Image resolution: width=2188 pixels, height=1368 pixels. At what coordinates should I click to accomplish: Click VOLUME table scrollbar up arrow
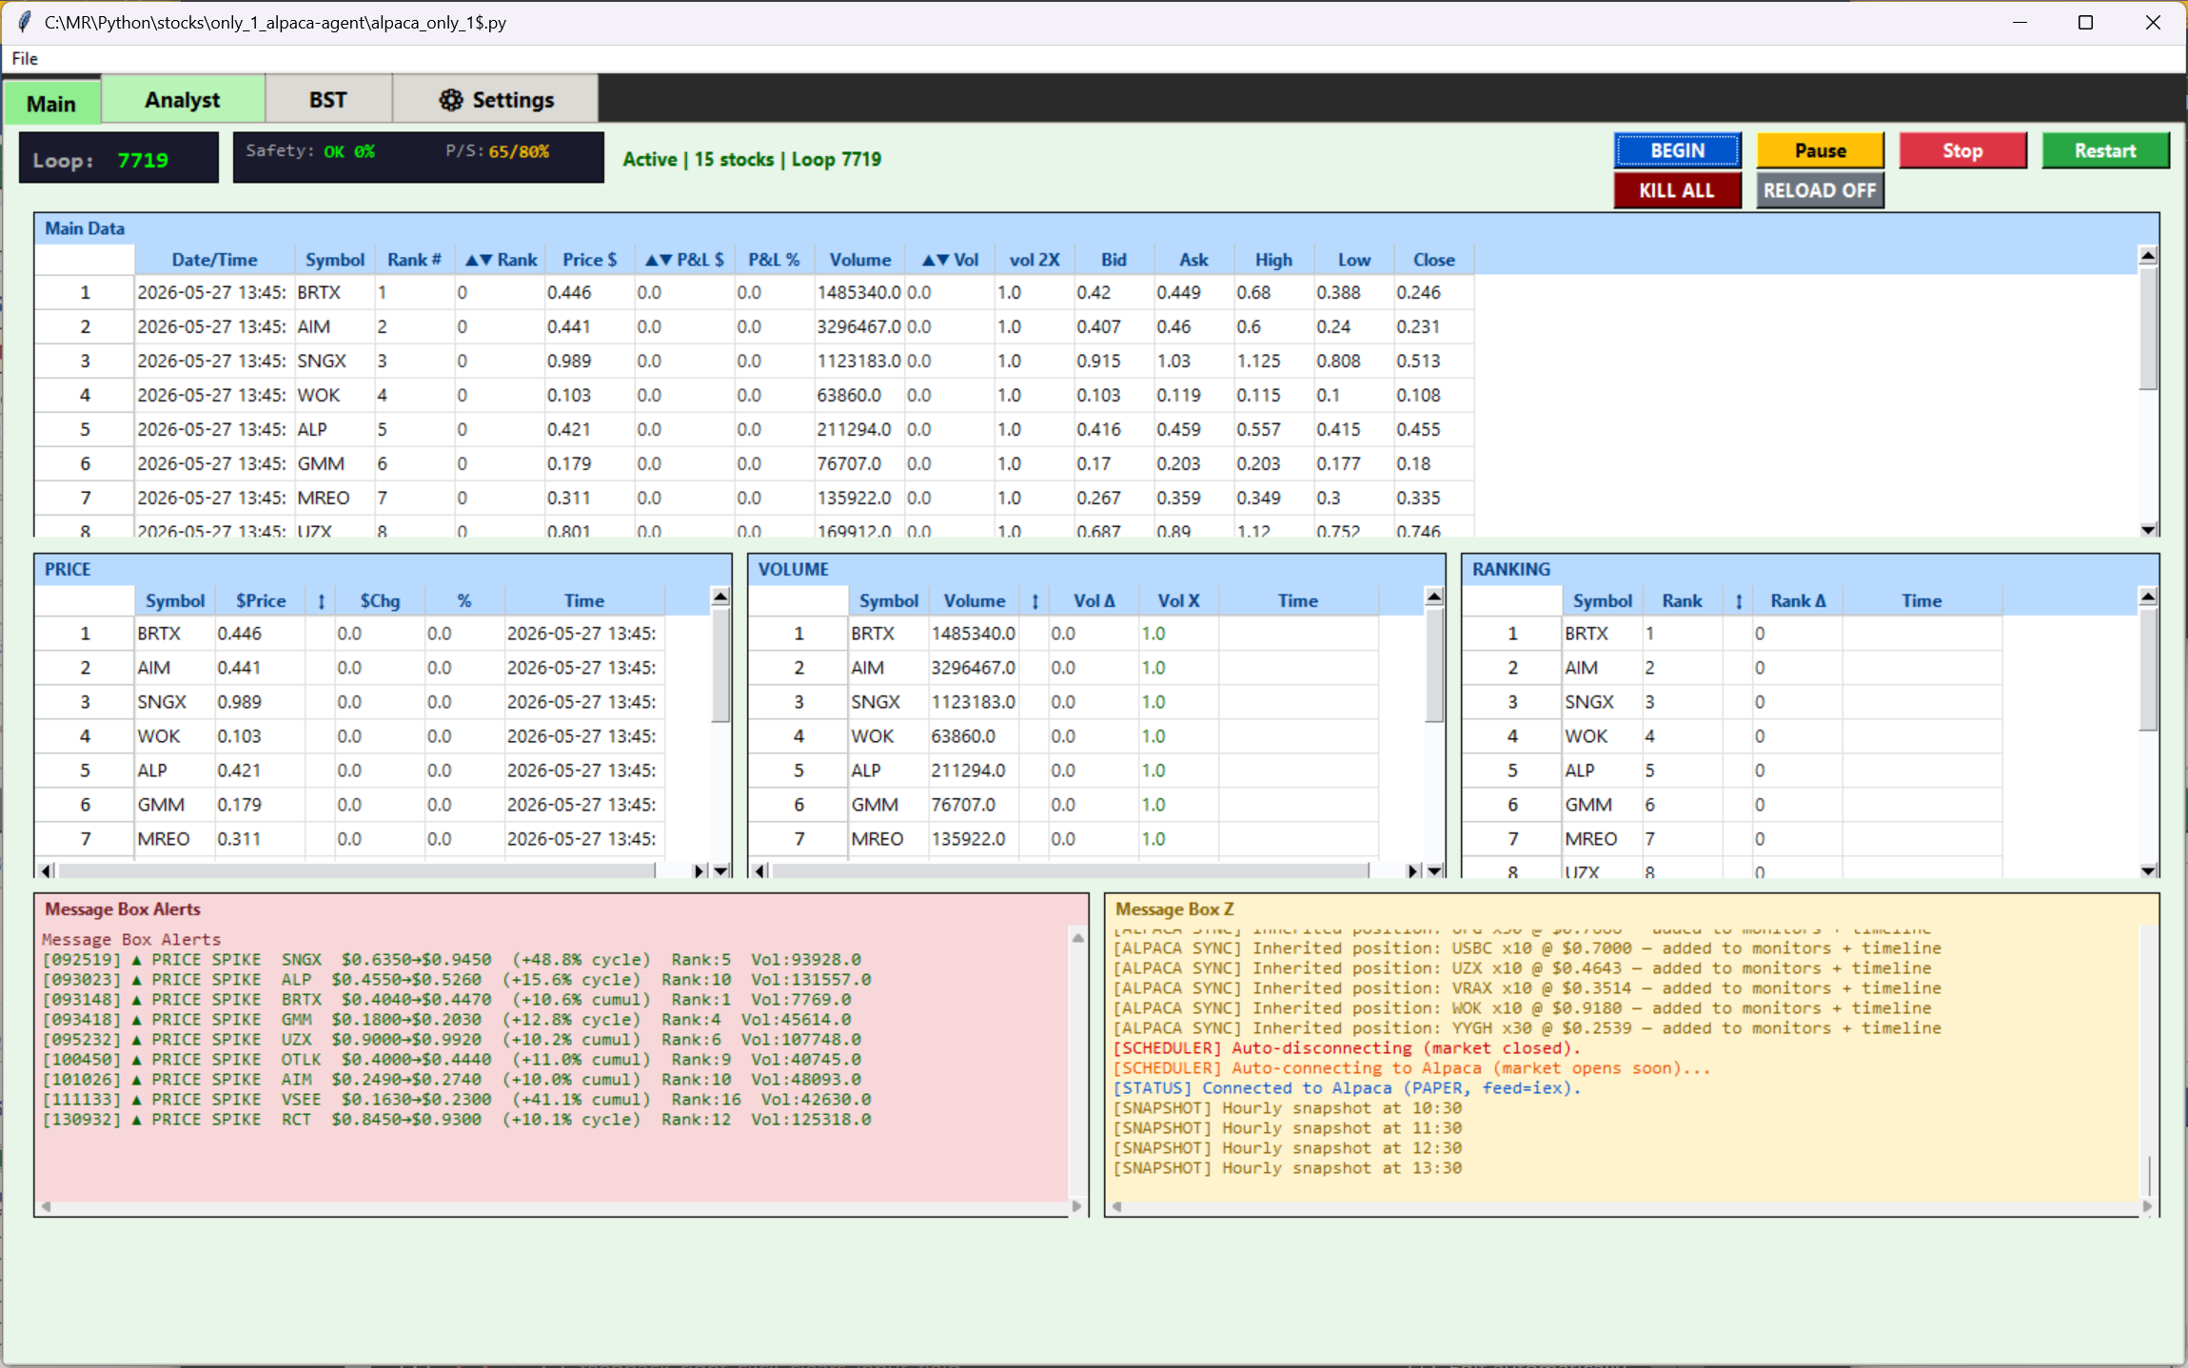point(1434,596)
